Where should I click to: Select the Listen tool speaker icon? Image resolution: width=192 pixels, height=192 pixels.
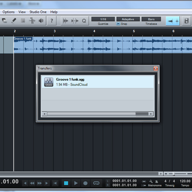coord(41,20)
